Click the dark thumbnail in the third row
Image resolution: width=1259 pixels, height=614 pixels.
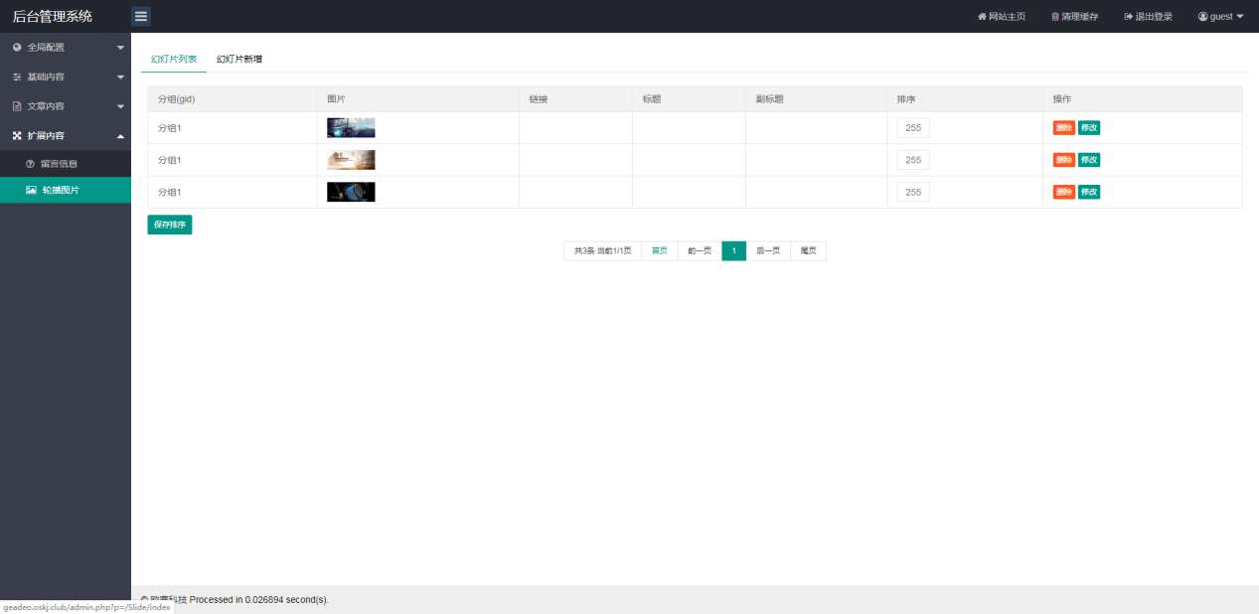(x=351, y=192)
